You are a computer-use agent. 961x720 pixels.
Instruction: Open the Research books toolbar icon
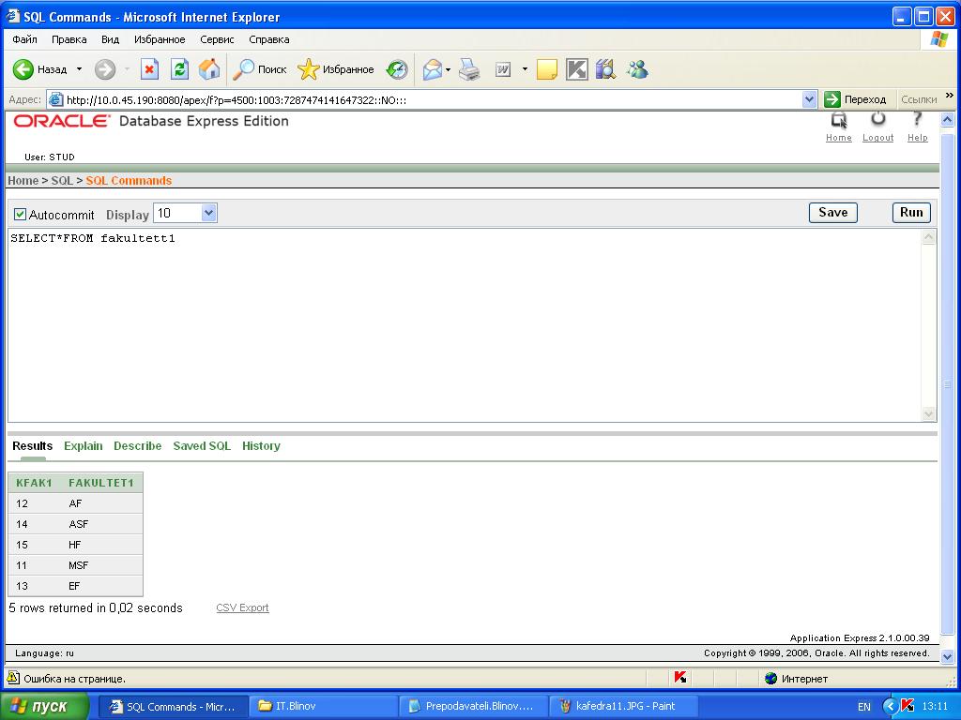point(605,69)
